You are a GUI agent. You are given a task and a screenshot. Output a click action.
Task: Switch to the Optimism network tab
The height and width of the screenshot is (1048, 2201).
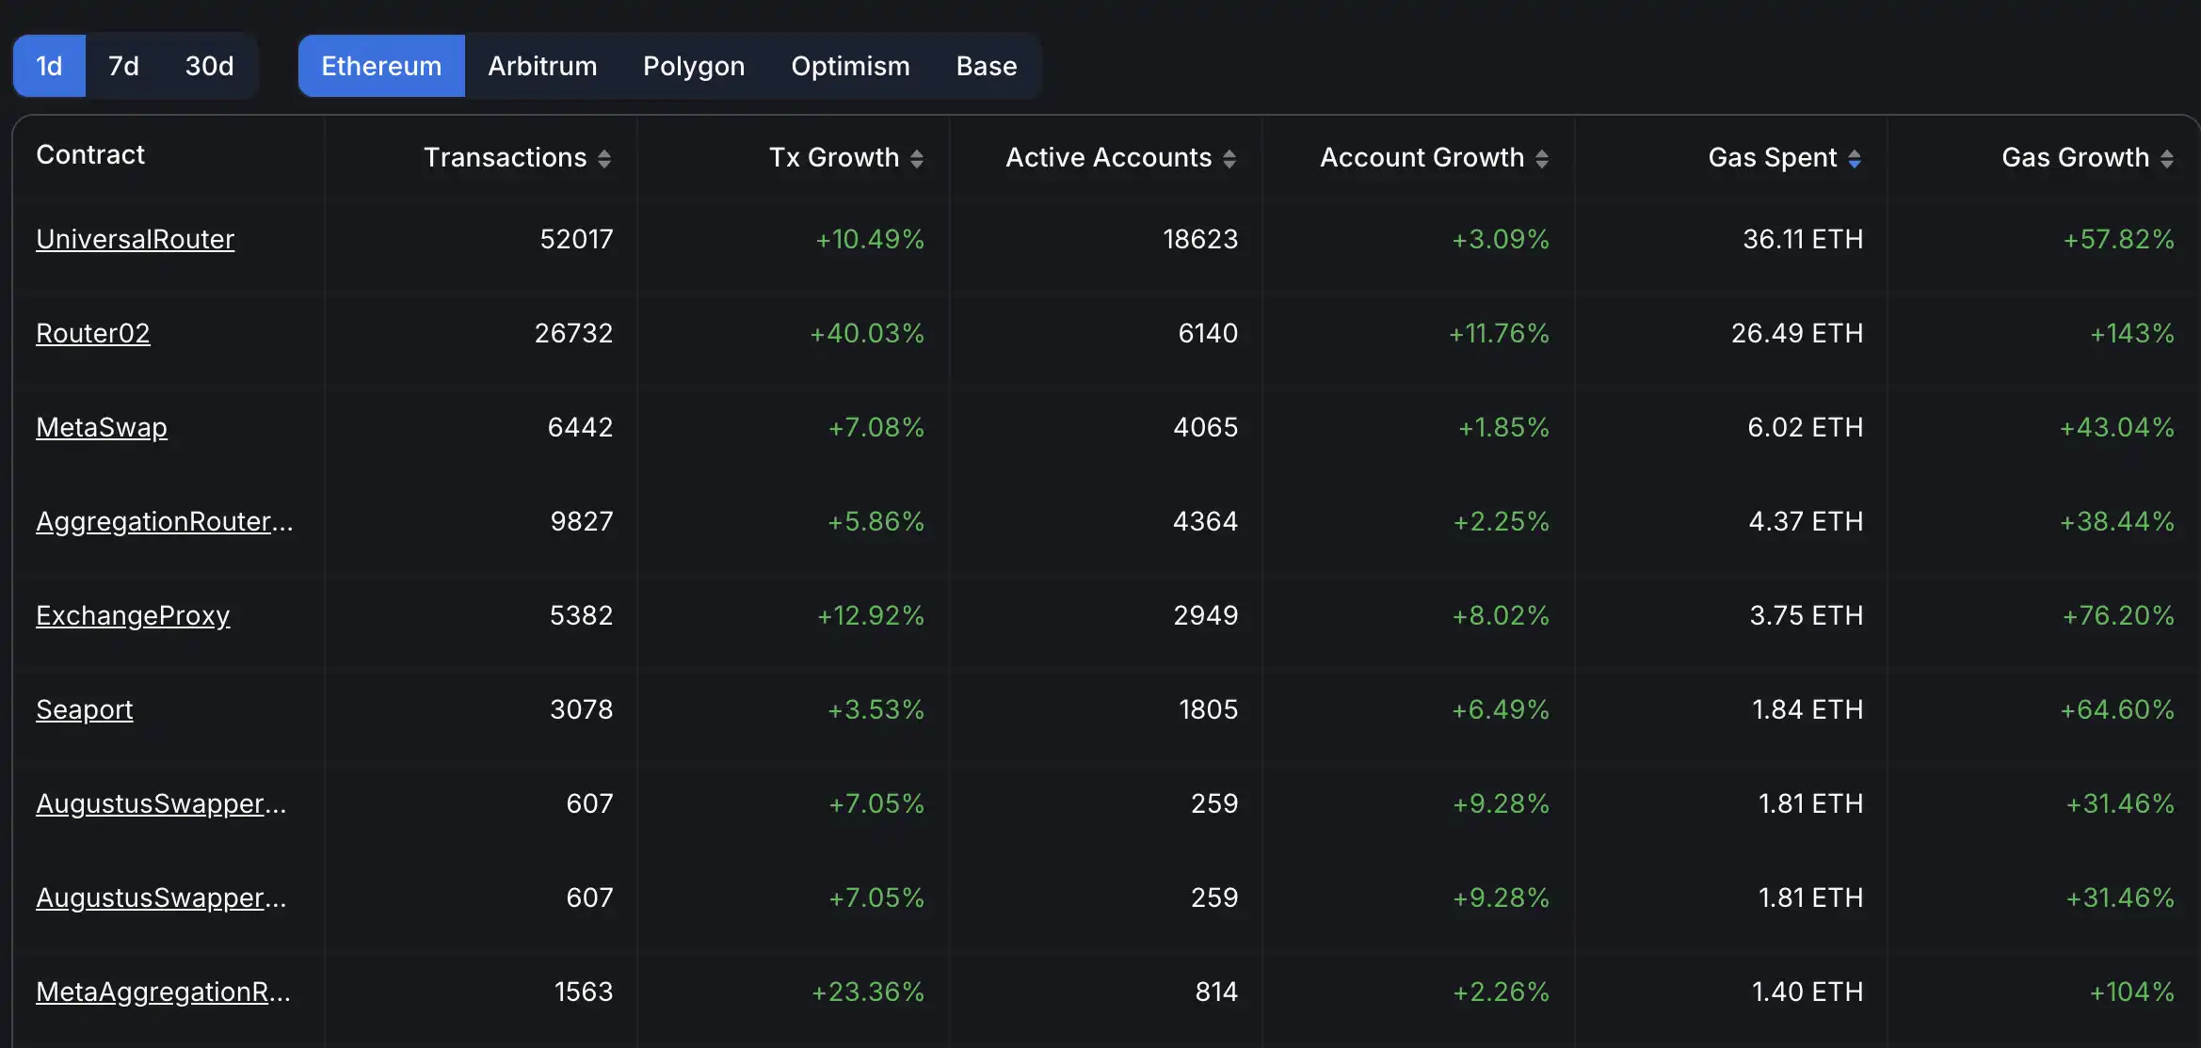(850, 66)
